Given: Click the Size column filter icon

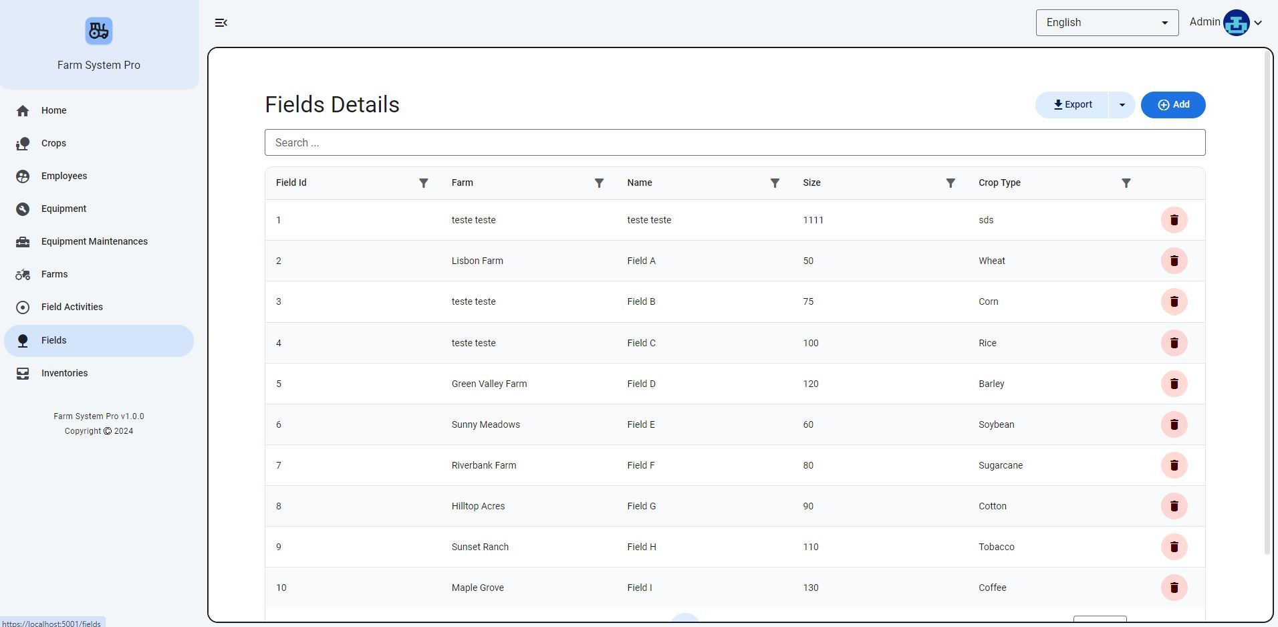Looking at the screenshot, I should pos(950,183).
